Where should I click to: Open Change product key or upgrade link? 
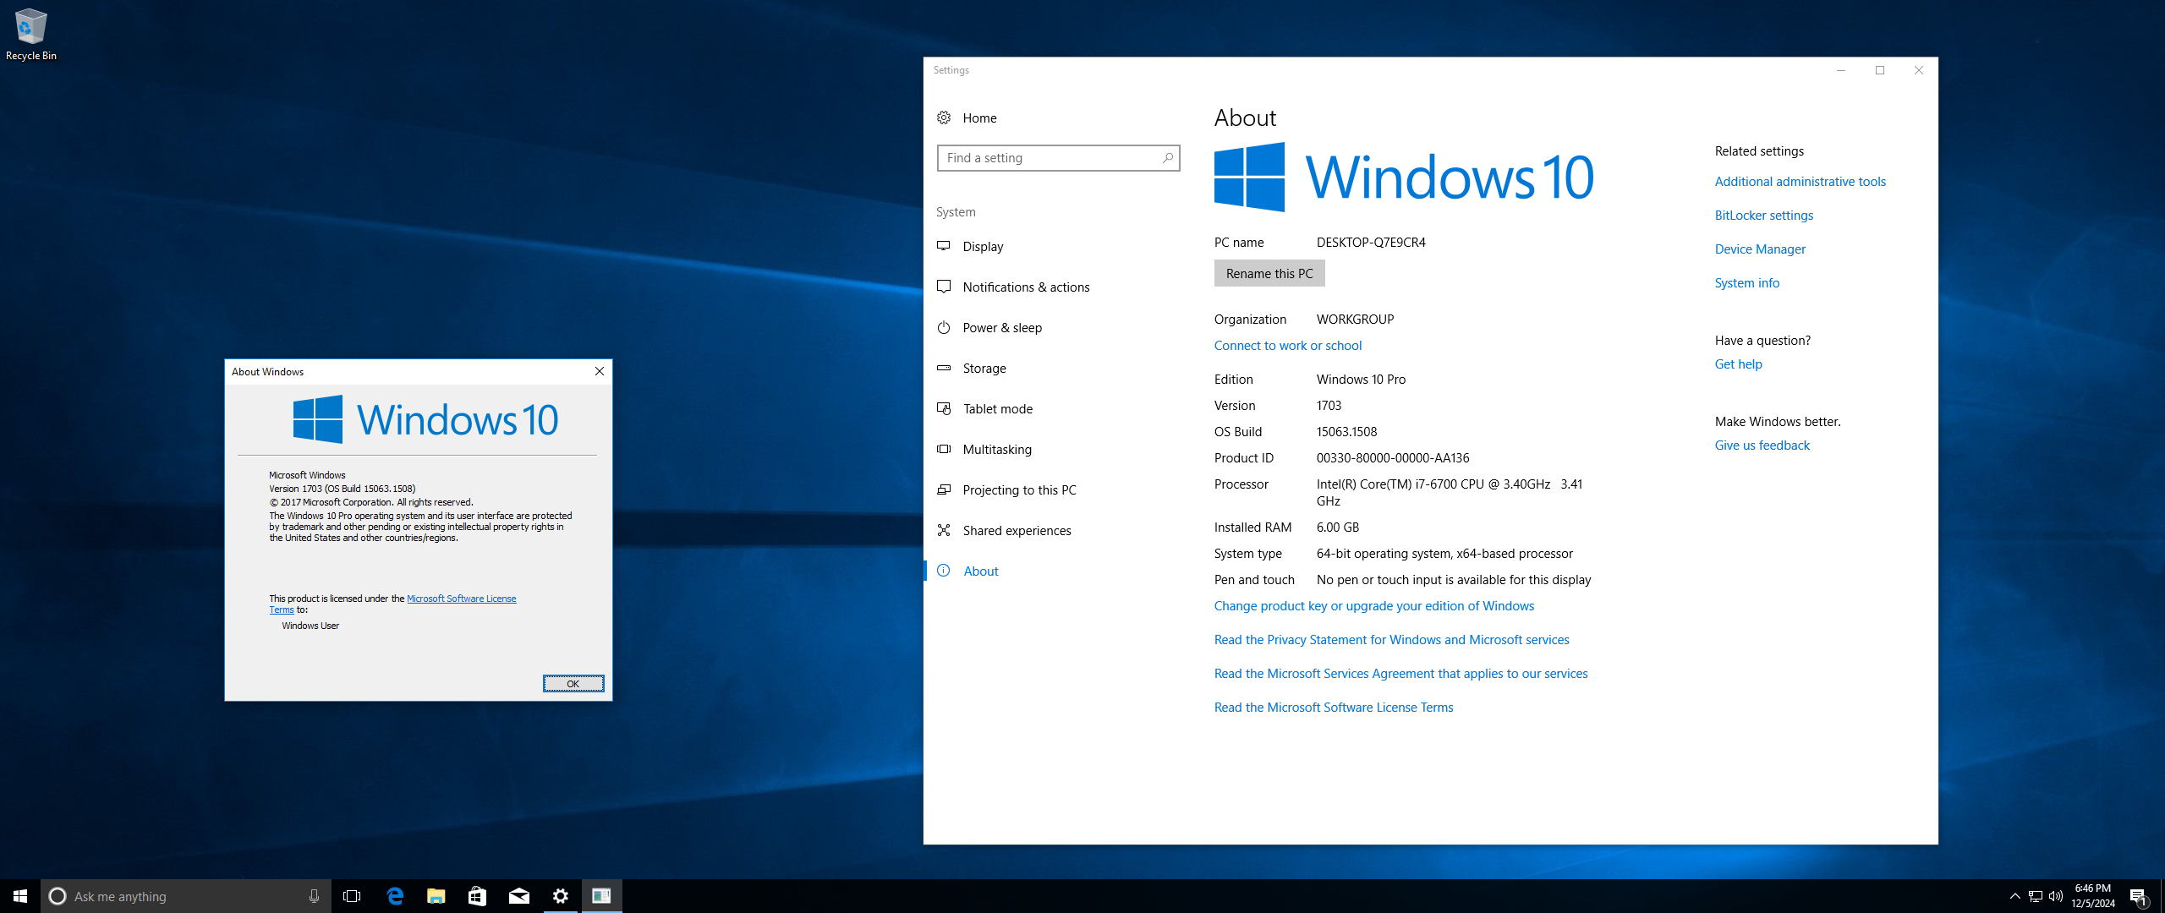[x=1373, y=605]
